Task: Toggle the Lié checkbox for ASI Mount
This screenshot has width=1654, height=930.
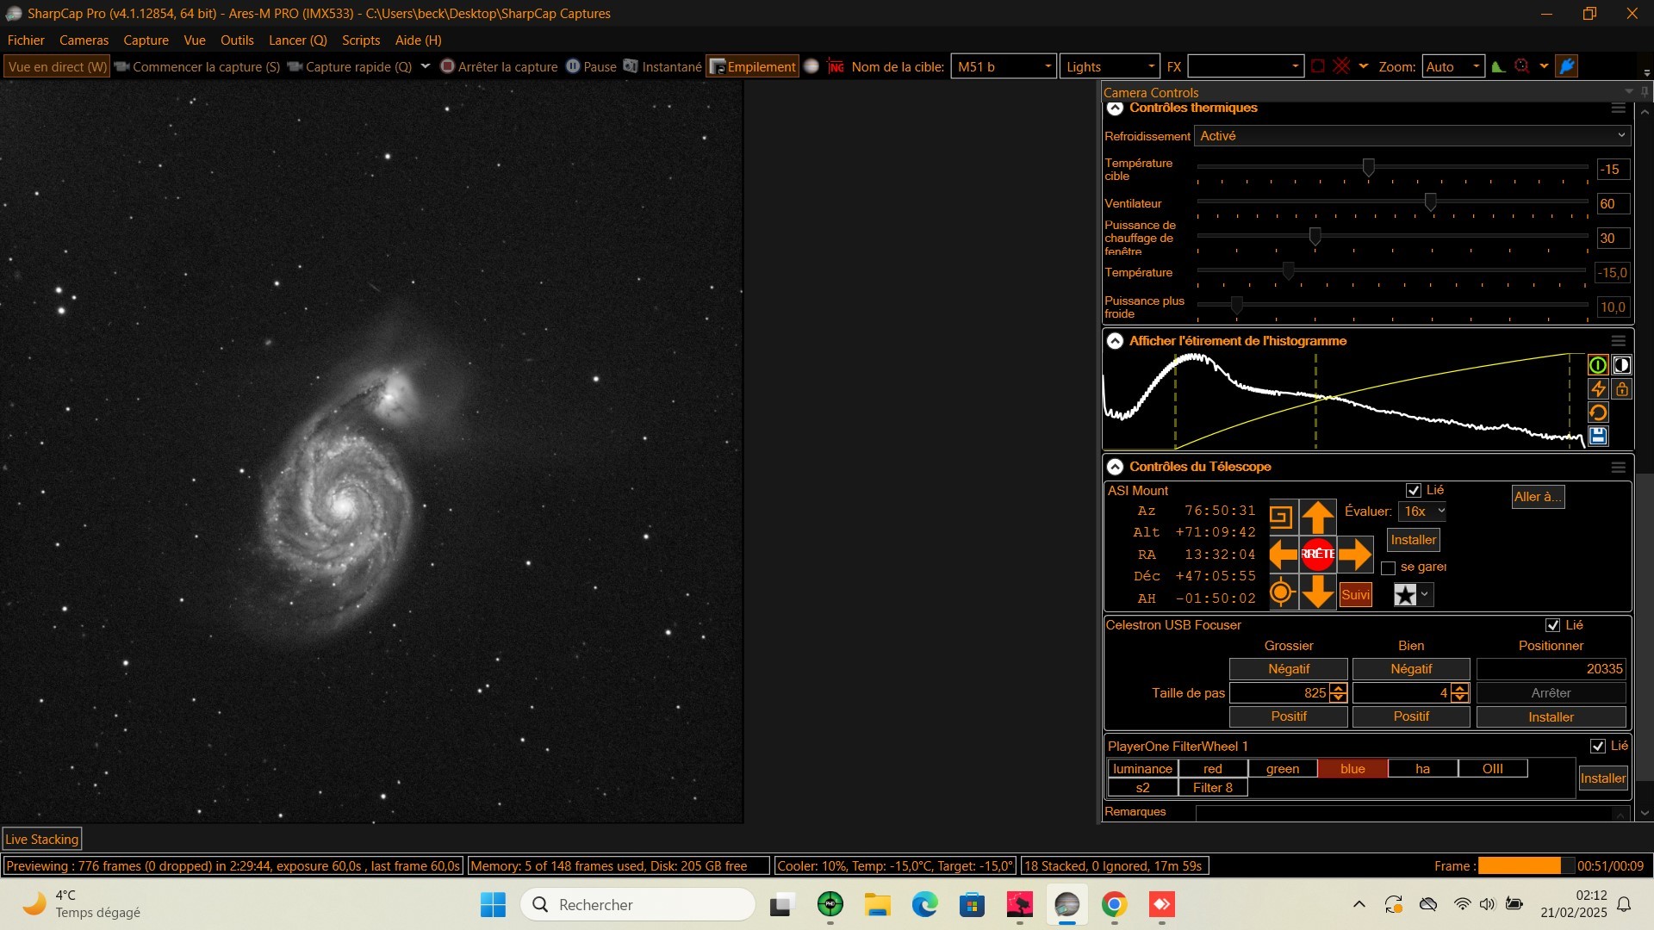Action: (1414, 491)
